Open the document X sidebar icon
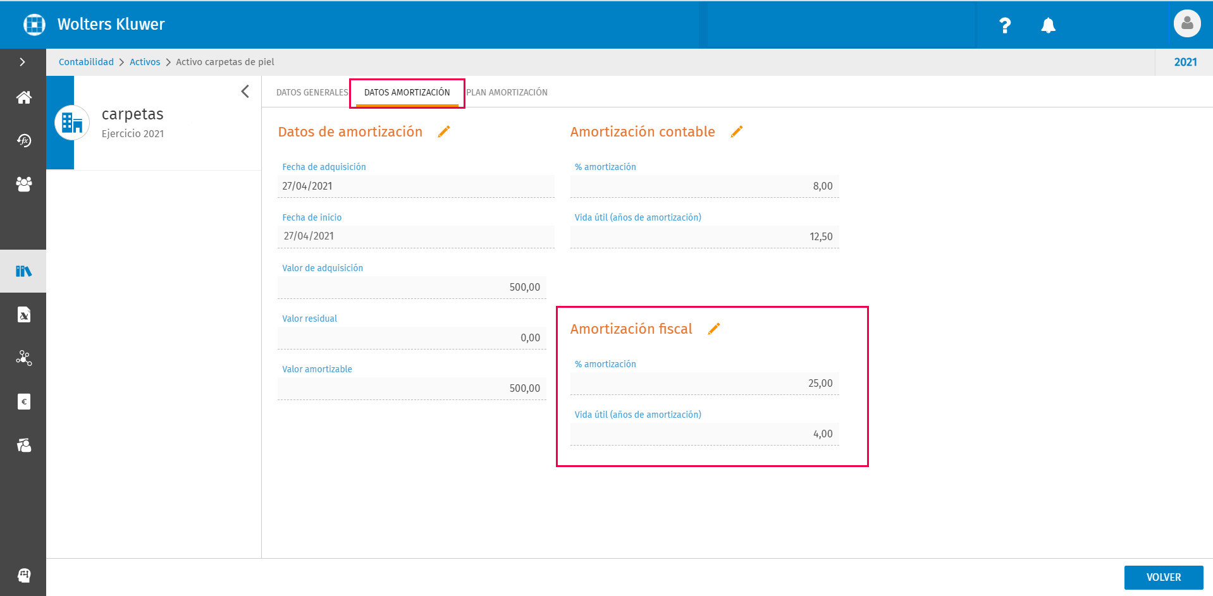 click(23, 315)
